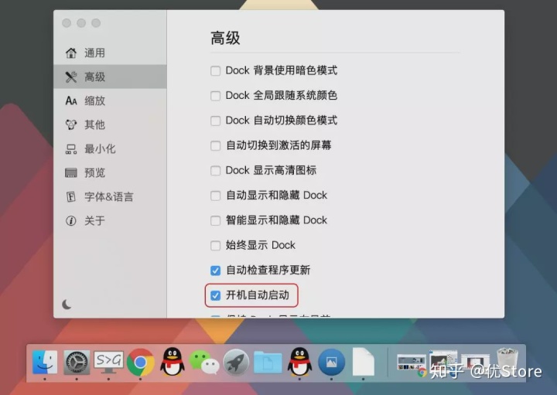557x395 pixels.
Task: Uncheck 自动检查程序更新 option
Action: coord(215,271)
